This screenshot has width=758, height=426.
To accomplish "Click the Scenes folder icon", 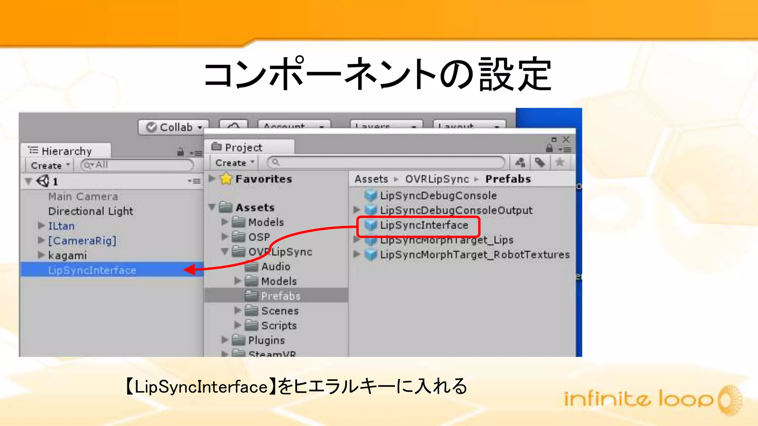I will pos(252,311).
